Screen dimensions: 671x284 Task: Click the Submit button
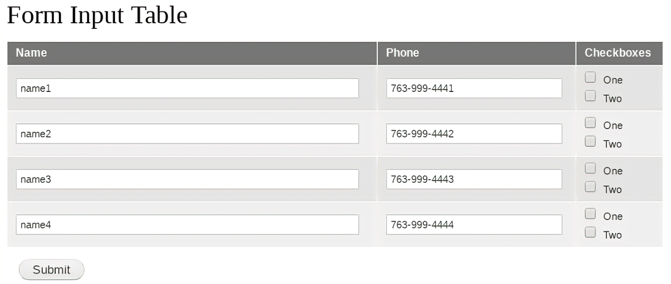click(51, 270)
